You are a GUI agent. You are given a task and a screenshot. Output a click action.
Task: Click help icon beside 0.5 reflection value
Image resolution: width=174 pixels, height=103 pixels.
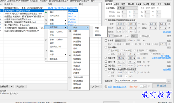pyautogui.click(x=169, y=44)
